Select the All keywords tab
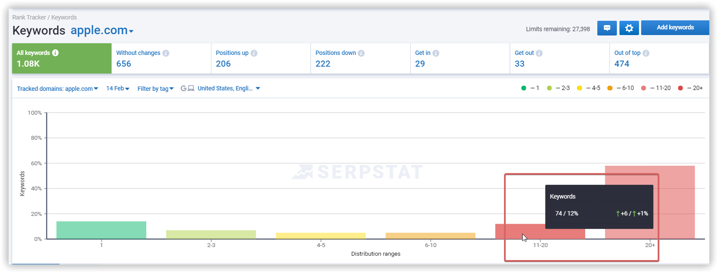The image size is (718, 273). 62,58
